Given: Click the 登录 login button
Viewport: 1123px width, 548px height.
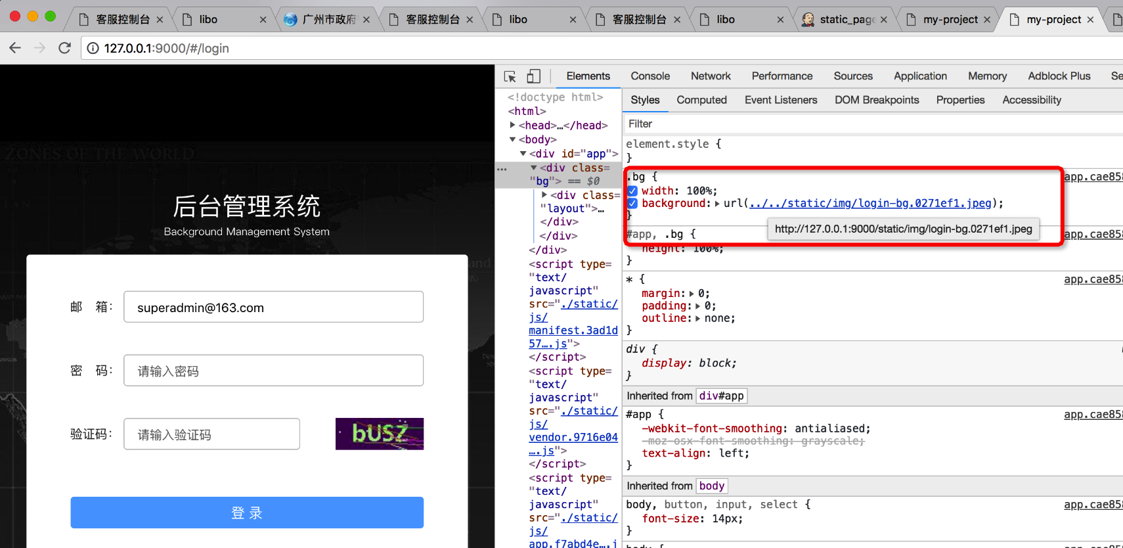Looking at the screenshot, I should [247, 513].
